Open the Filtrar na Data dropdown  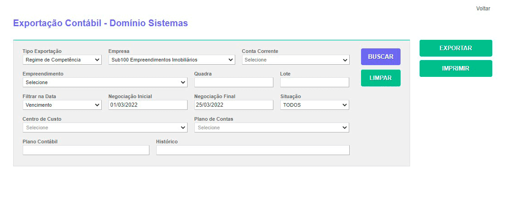[62, 105]
